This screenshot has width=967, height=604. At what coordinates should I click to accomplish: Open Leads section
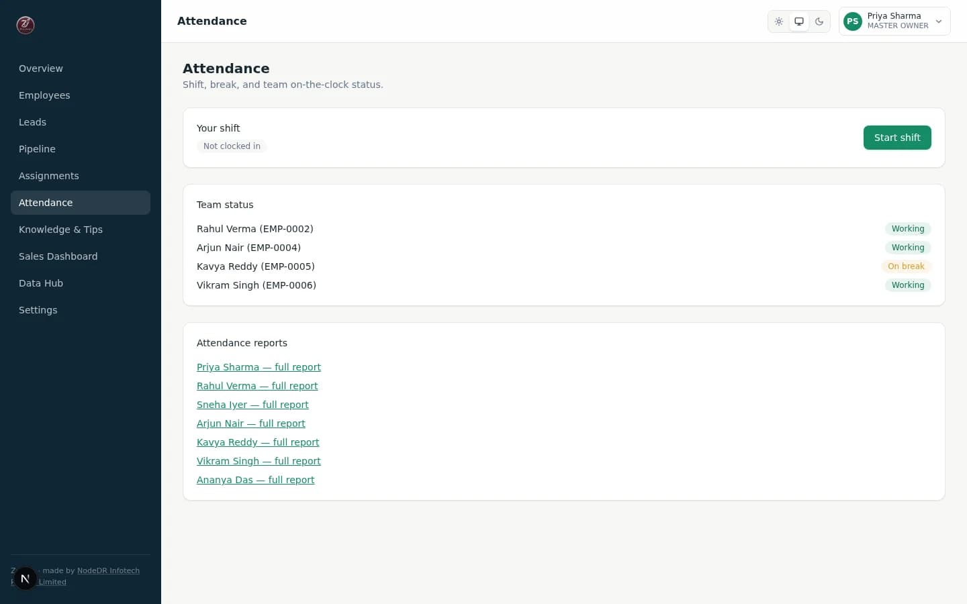81,122
